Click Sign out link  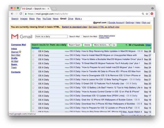146,23
